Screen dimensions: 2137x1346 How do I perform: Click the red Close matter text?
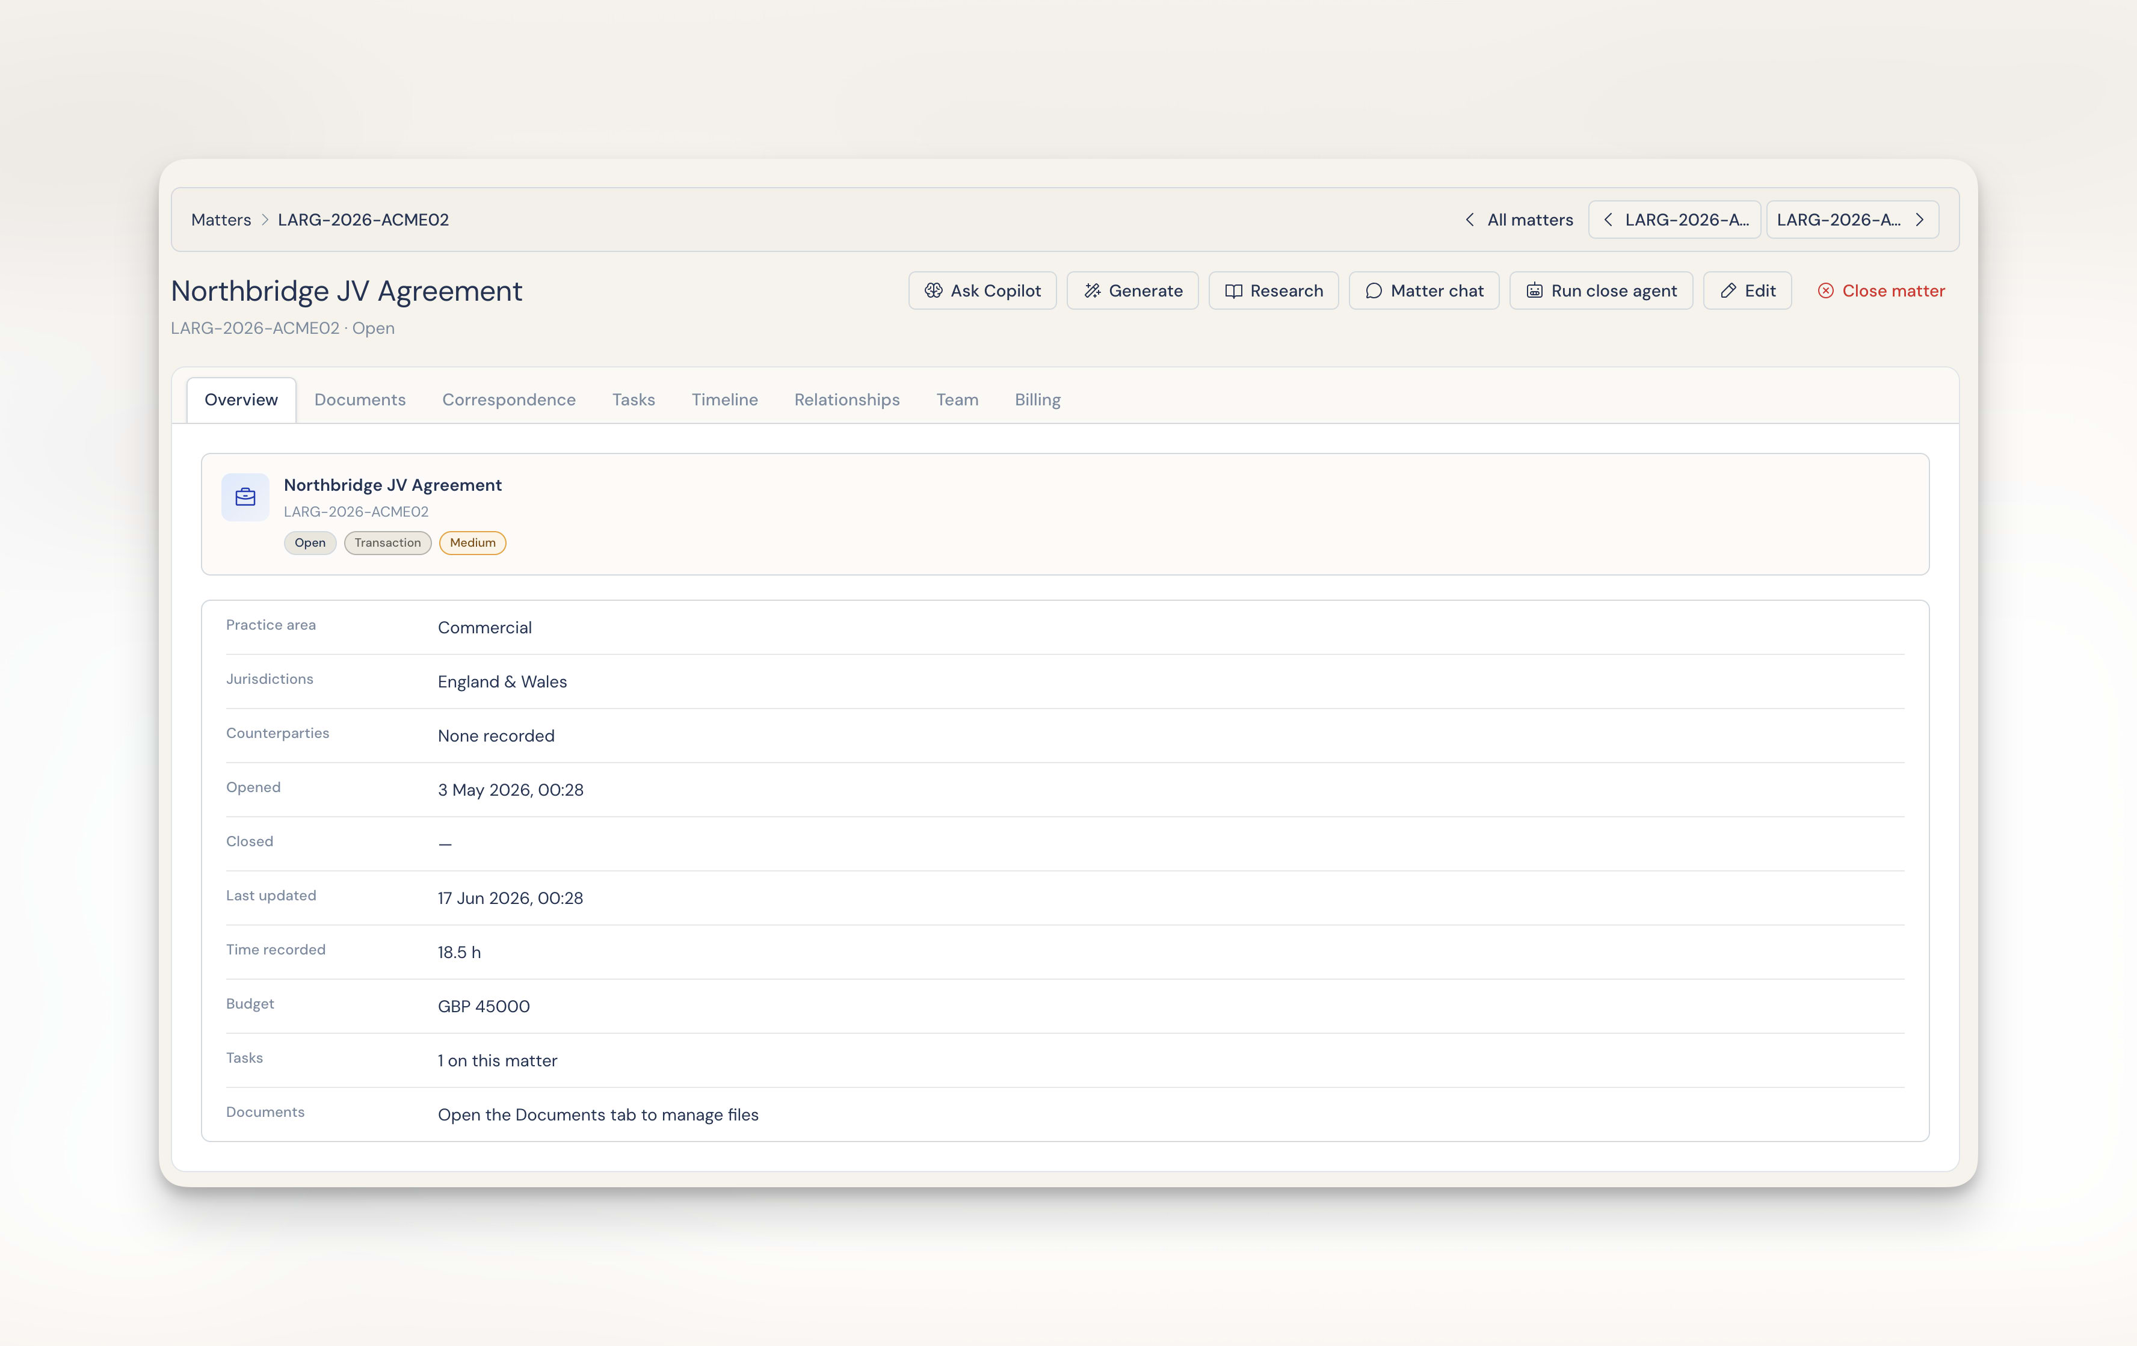(x=1893, y=291)
